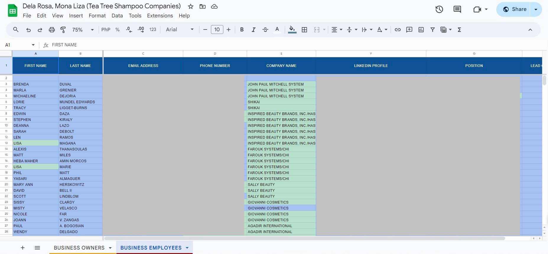Open the name box dropdown
This screenshot has width=548, height=254.
(33, 45)
